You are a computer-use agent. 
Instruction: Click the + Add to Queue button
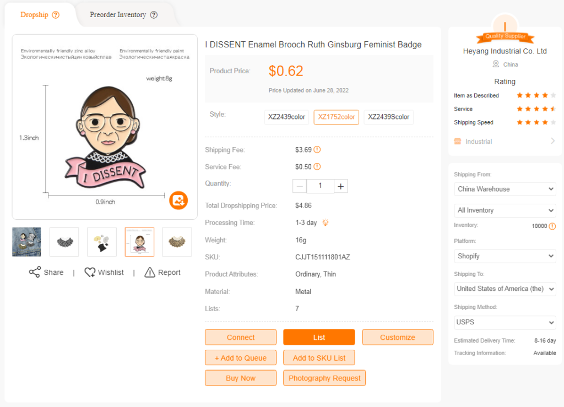click(x=241, y=358)
